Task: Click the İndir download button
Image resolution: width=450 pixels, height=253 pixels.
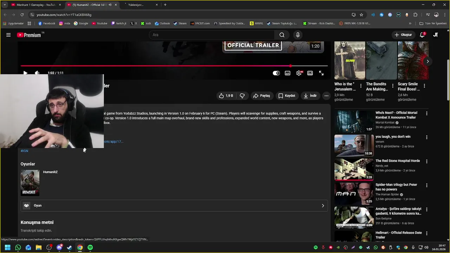Action: coord(310,96)
